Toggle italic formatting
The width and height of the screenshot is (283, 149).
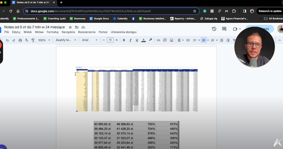click(x=130, y=40)
